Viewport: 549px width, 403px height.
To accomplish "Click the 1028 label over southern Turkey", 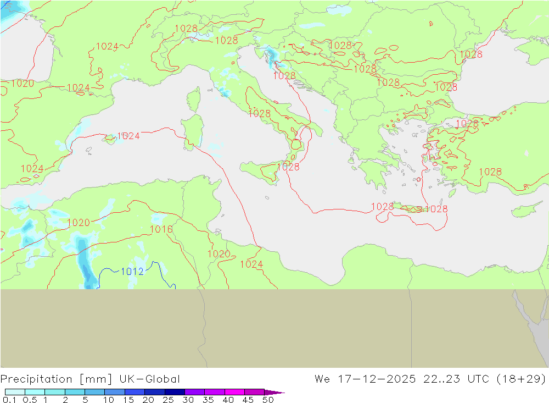I will (490, 172).
